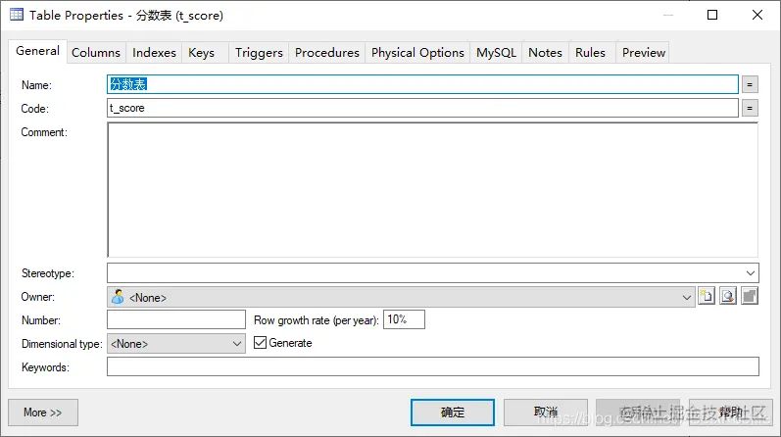Click the More >> button
The width and height of the screenshot is (781, 437).
(x=43, y=413)
